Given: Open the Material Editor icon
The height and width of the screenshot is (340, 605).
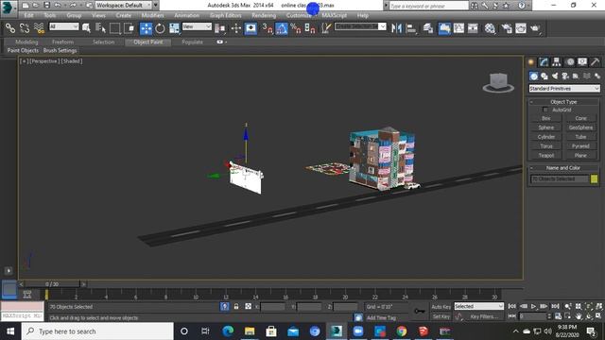Looking at the screenshot, I should click(490, 28).
